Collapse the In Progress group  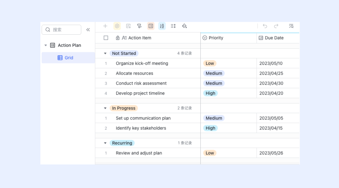[105, 108]
